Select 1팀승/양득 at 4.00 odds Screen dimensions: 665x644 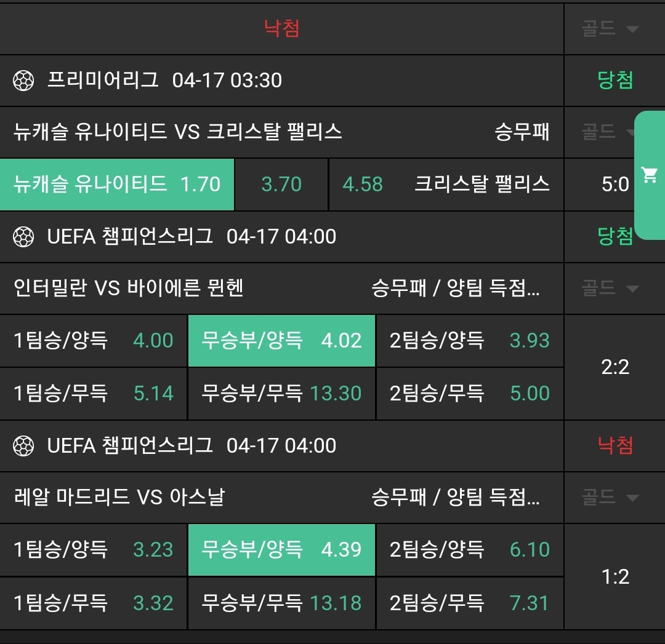94,341
